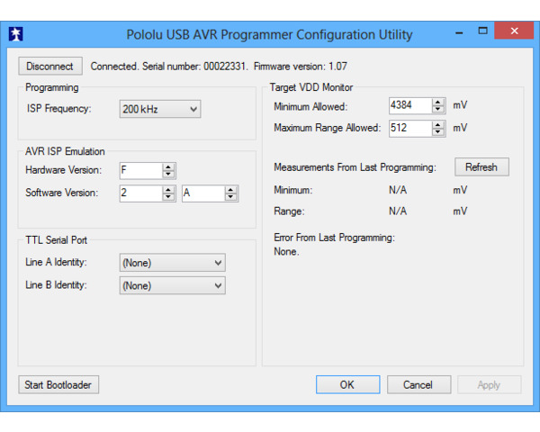Click the 'Line B Identity:' label
This screenshot has width=540, height=432.
pyautogui.click(x=56, y=285)
